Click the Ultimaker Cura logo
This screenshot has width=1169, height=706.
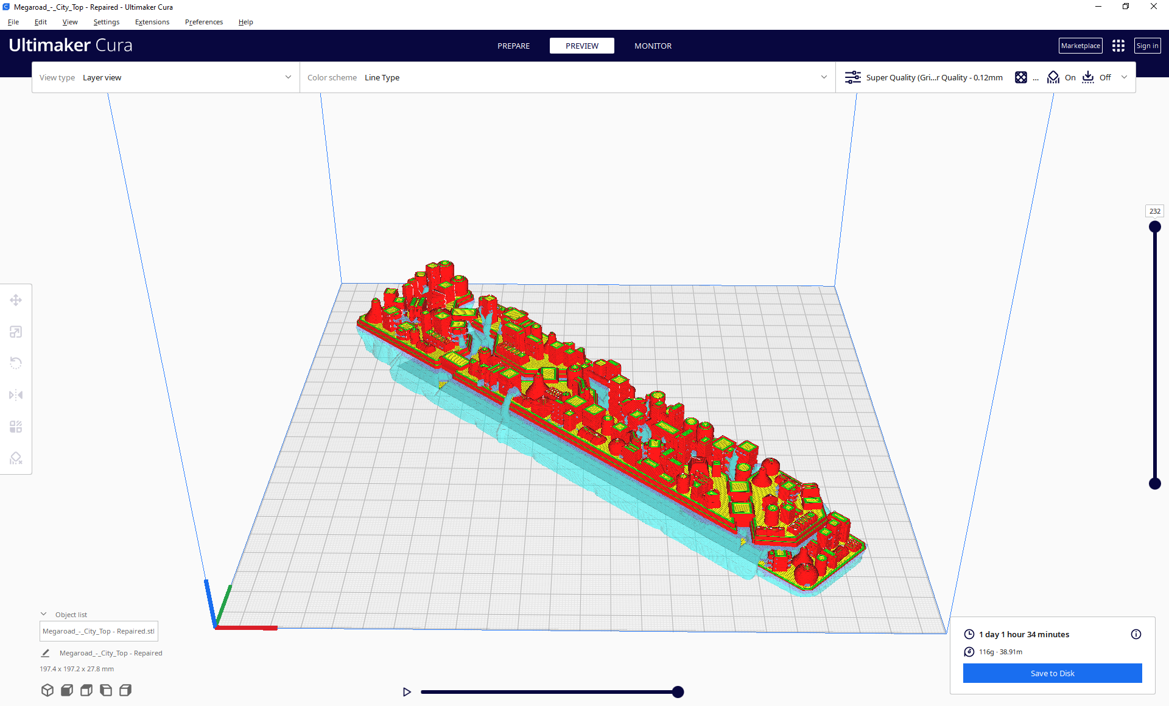71,45
